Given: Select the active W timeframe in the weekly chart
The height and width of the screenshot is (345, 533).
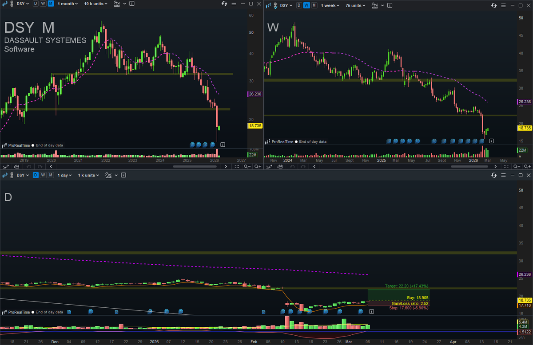Looking at the screenshot, I should 306,6.
